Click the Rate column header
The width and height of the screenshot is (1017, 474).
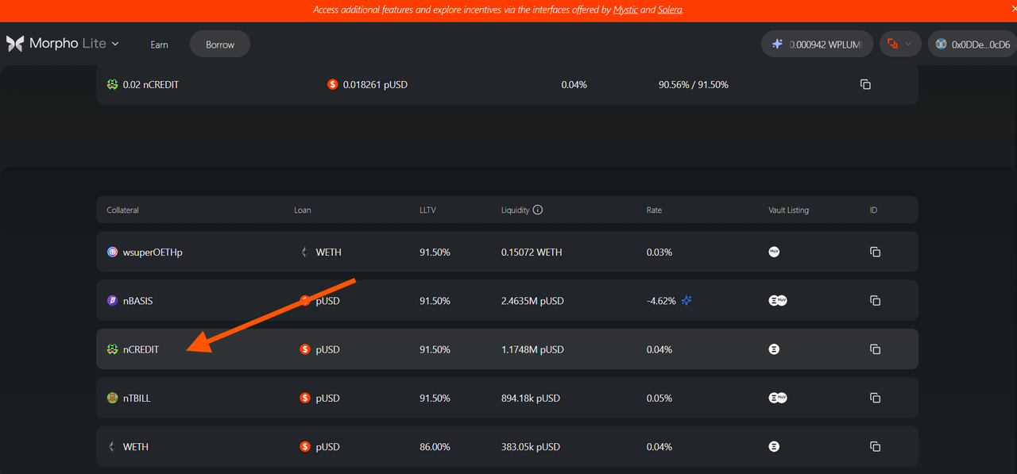pyautogui.click(x=654, y=210)
